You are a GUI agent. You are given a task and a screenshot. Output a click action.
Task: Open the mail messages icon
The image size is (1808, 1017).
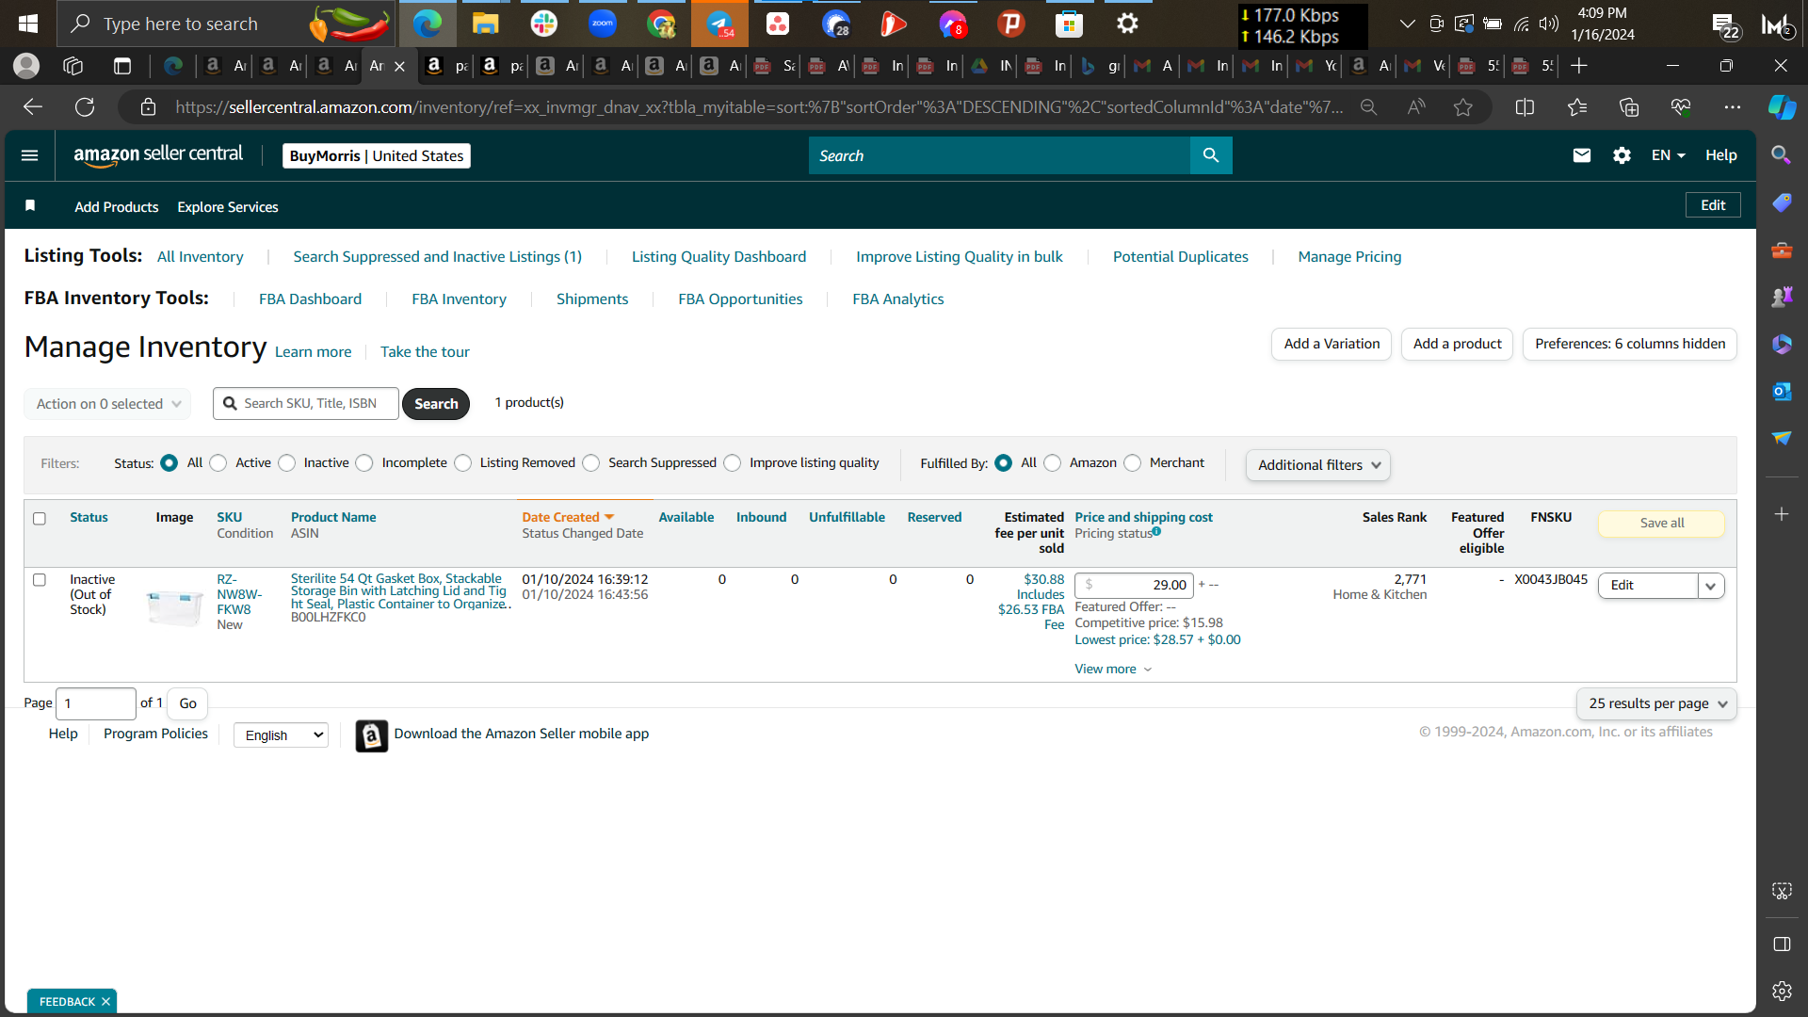[x=1582, y=155]
